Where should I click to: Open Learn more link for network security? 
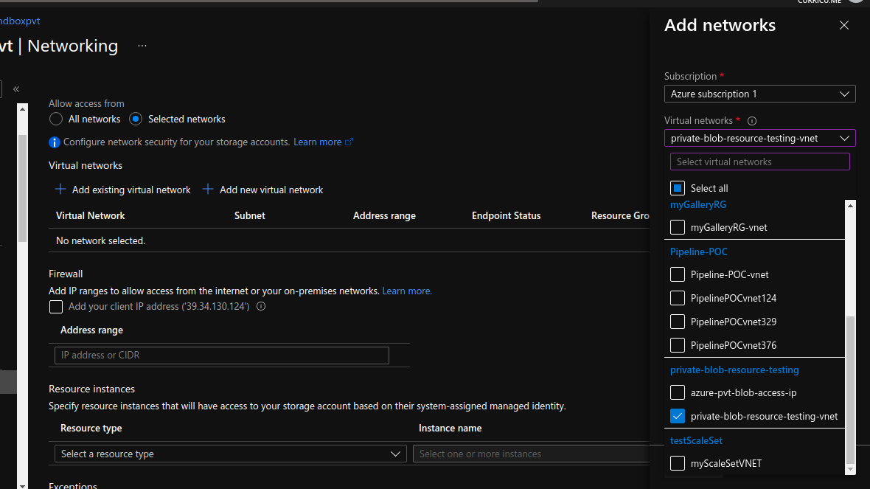click(x=317, y=142)
